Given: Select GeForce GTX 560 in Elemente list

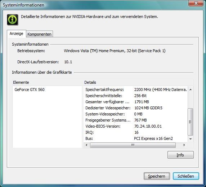Looking at the screenshot, I should tap(30, 90).
